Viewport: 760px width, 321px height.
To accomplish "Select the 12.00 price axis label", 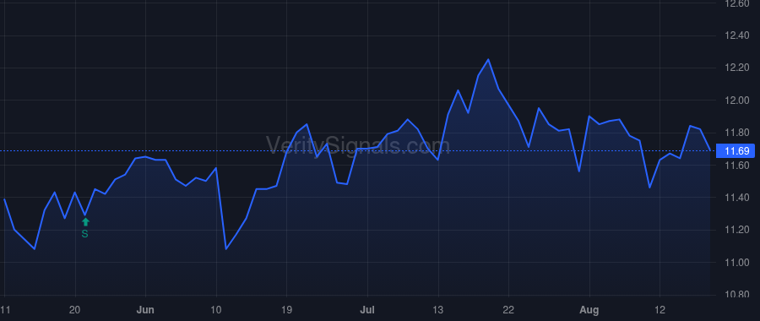I will 736,101.
